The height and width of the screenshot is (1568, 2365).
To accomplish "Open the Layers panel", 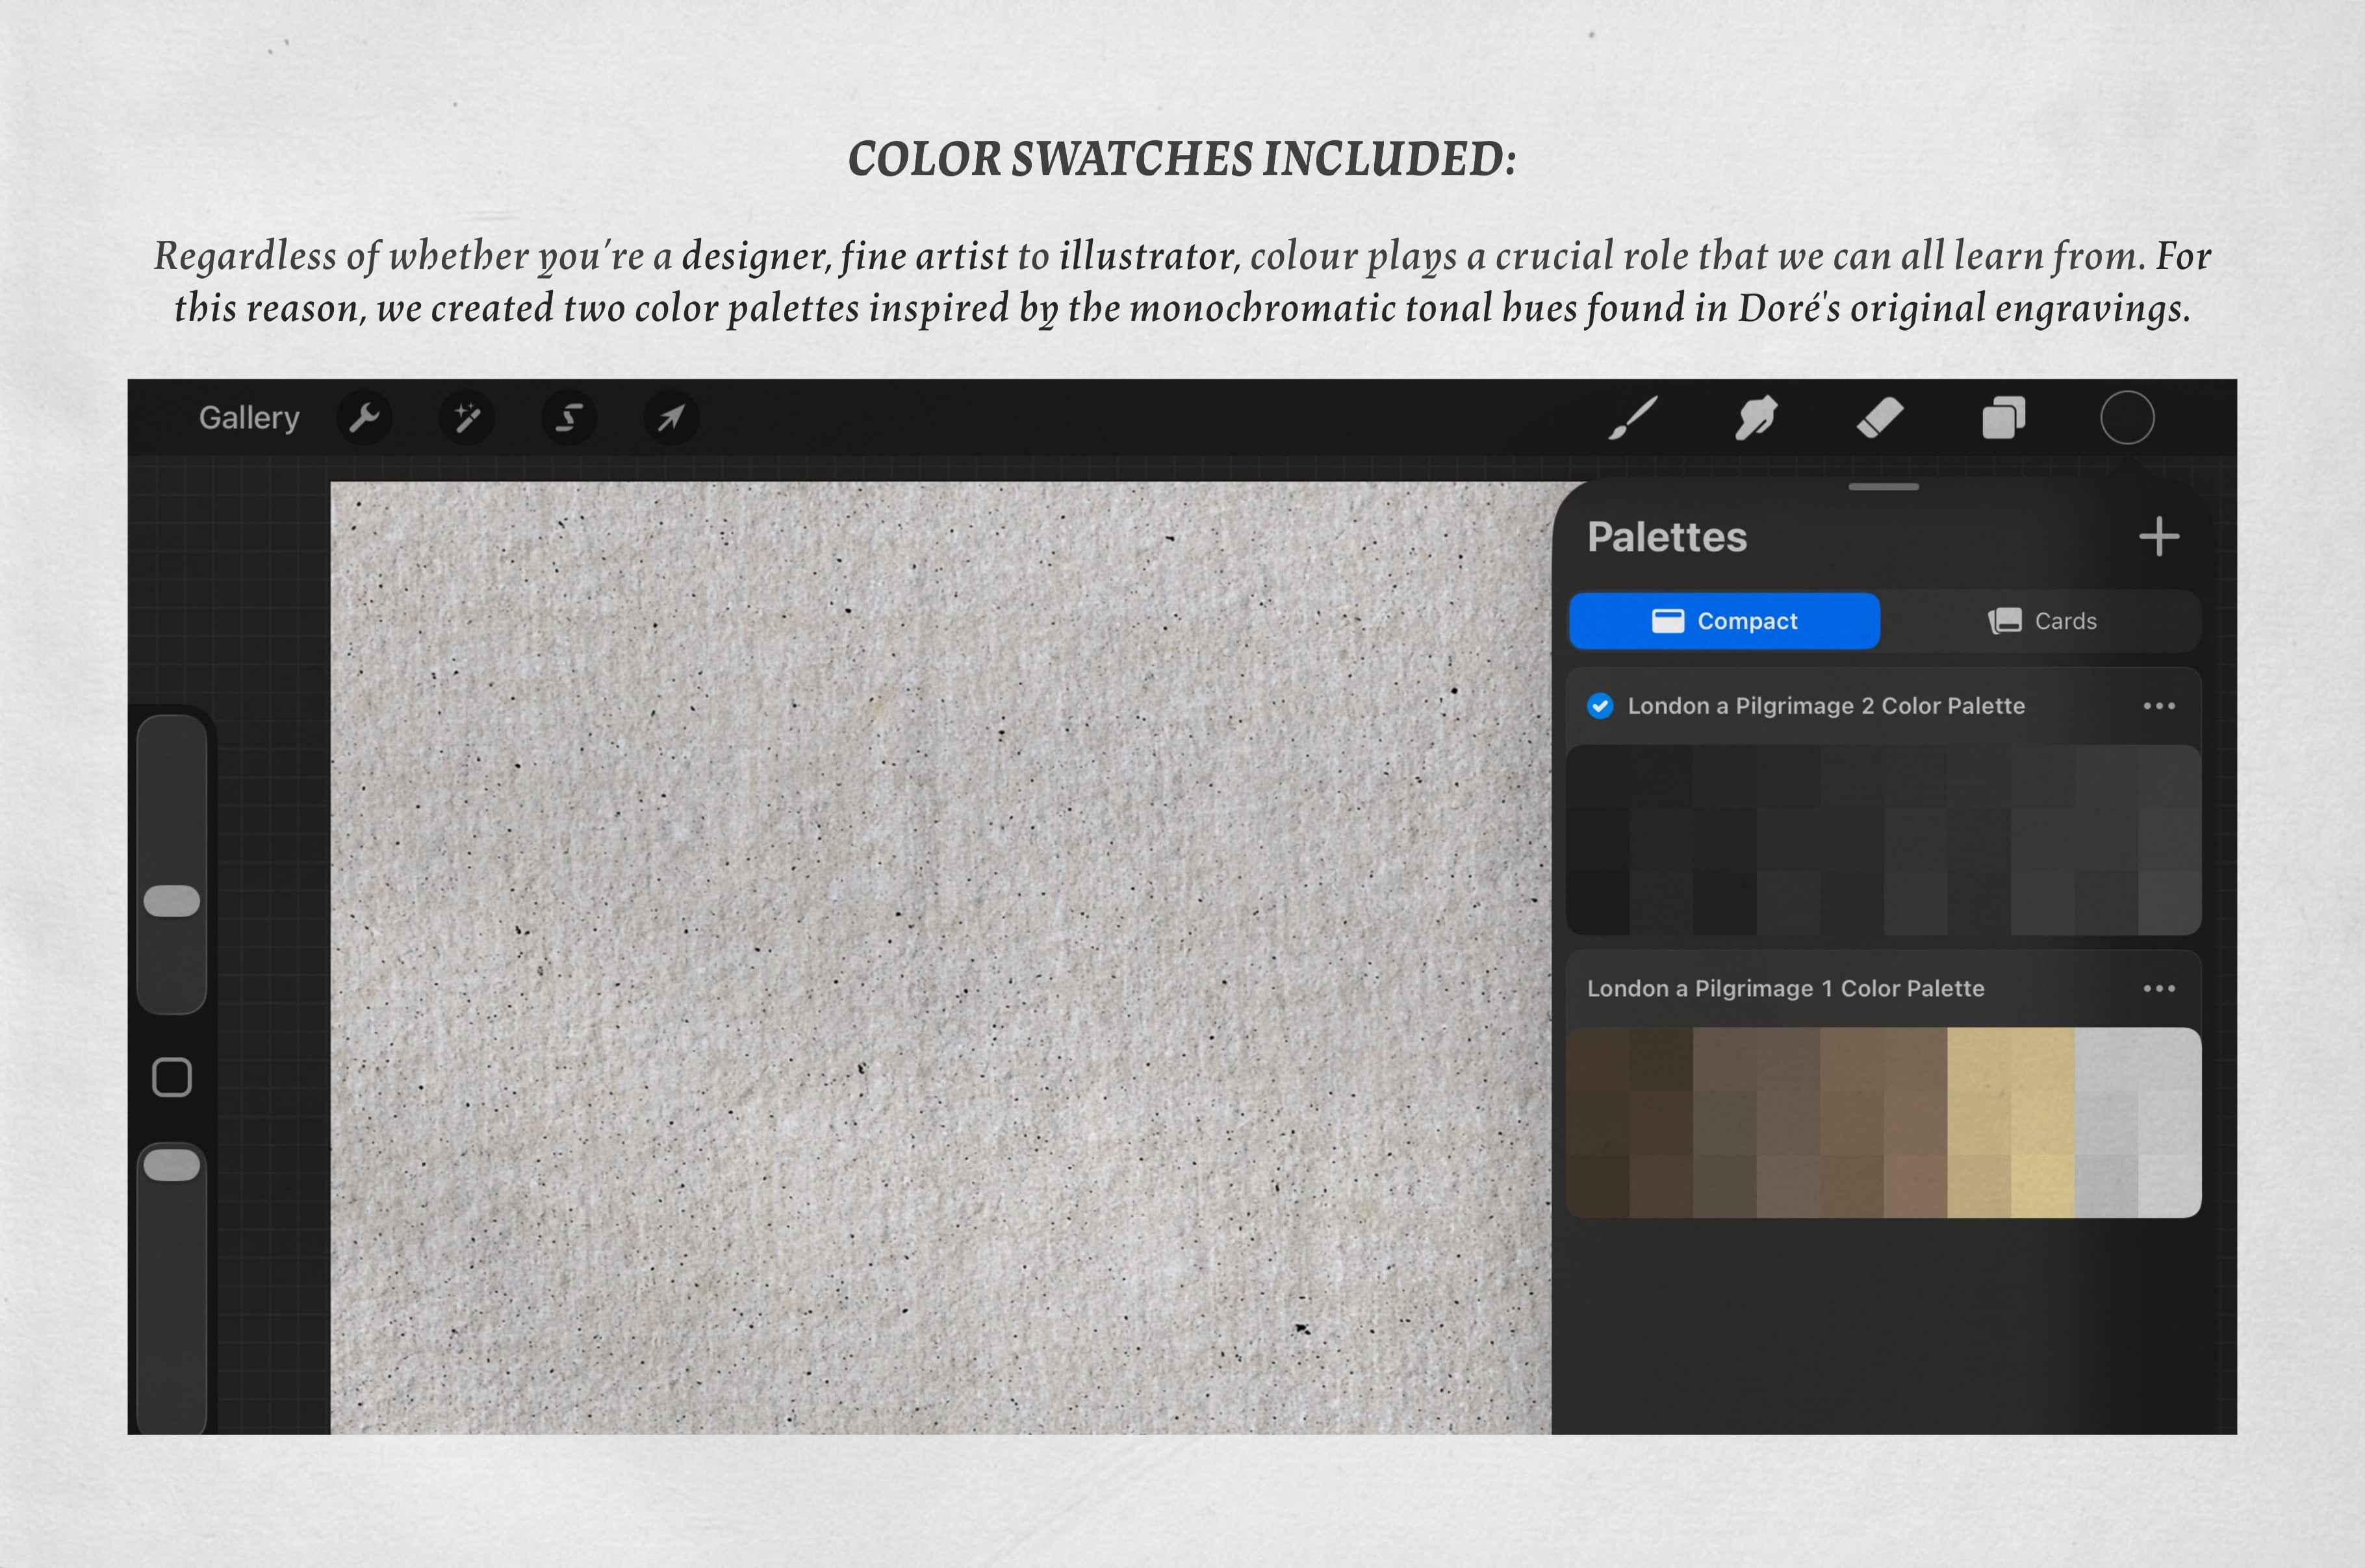I will click(2003, 417).
